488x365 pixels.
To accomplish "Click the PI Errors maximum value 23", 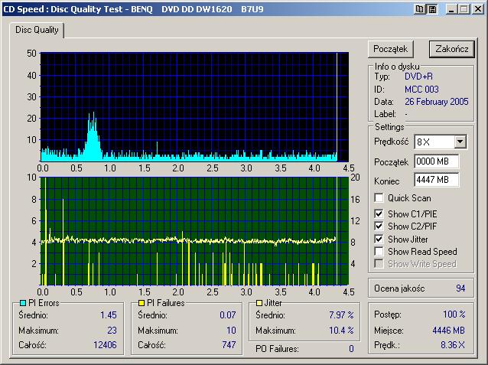I will [112, 330].
